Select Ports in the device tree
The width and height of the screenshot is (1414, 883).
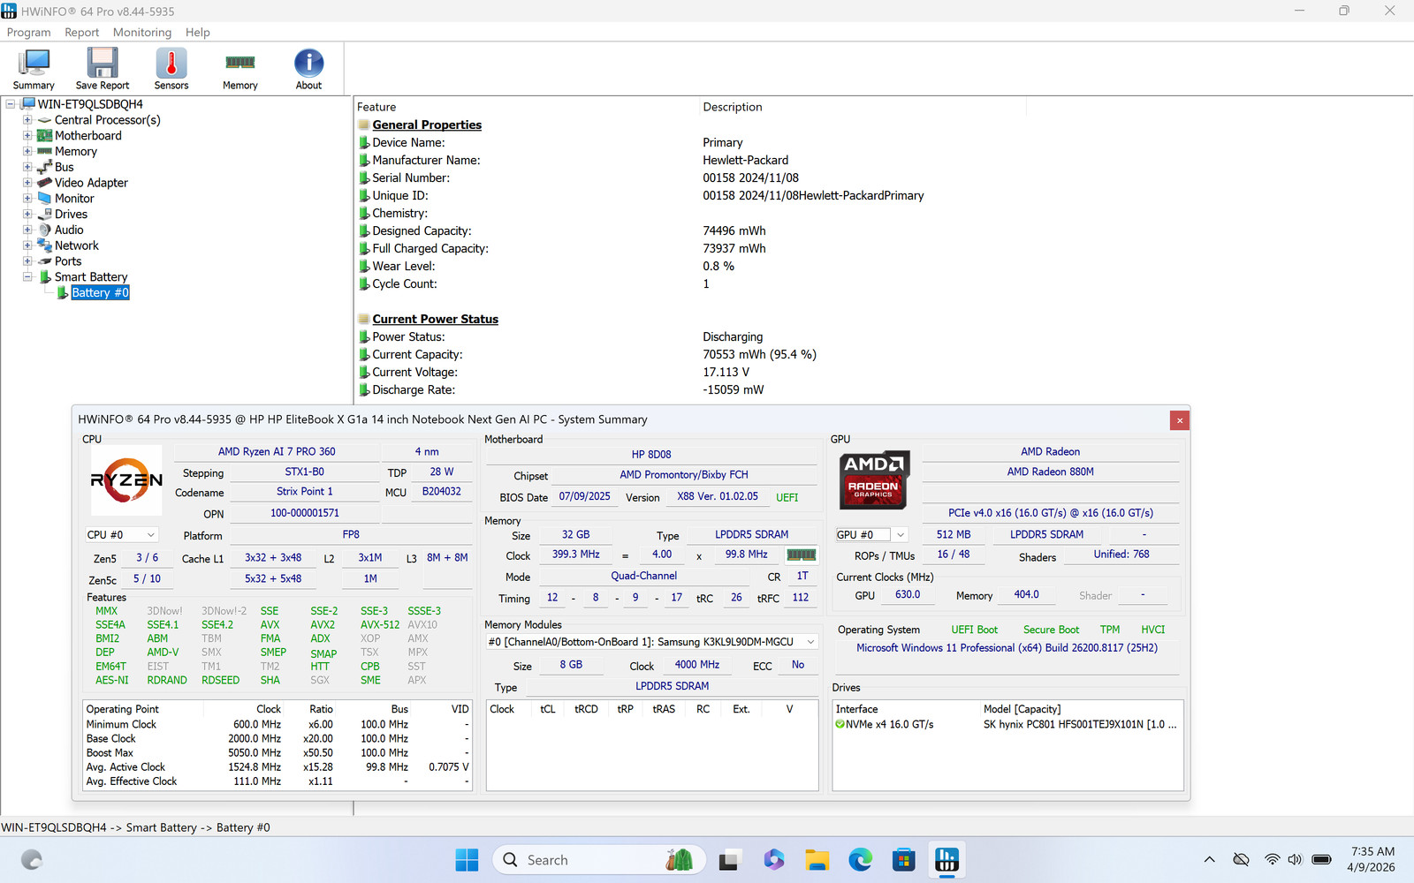pos(68,261)
